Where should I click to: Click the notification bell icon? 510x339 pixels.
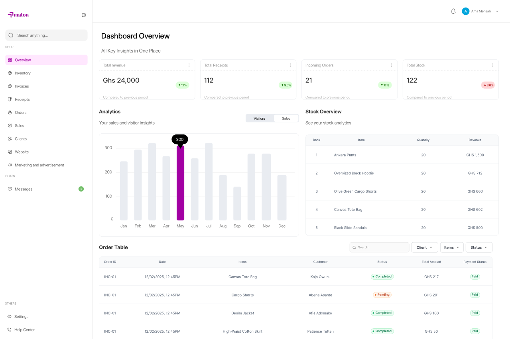(453, 12)
